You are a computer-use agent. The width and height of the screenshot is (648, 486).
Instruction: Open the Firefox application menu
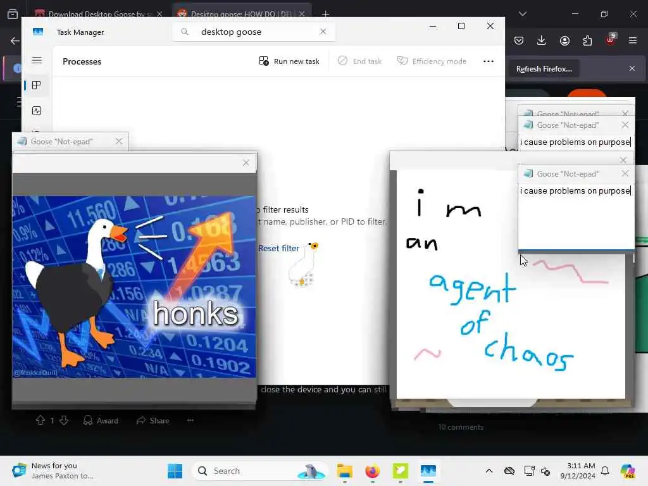(633, 40)
